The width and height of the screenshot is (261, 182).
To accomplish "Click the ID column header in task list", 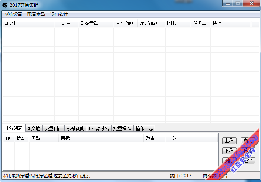I will 9,138.
